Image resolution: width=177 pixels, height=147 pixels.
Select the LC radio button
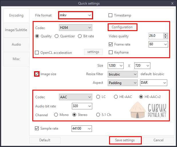[98, 97]
